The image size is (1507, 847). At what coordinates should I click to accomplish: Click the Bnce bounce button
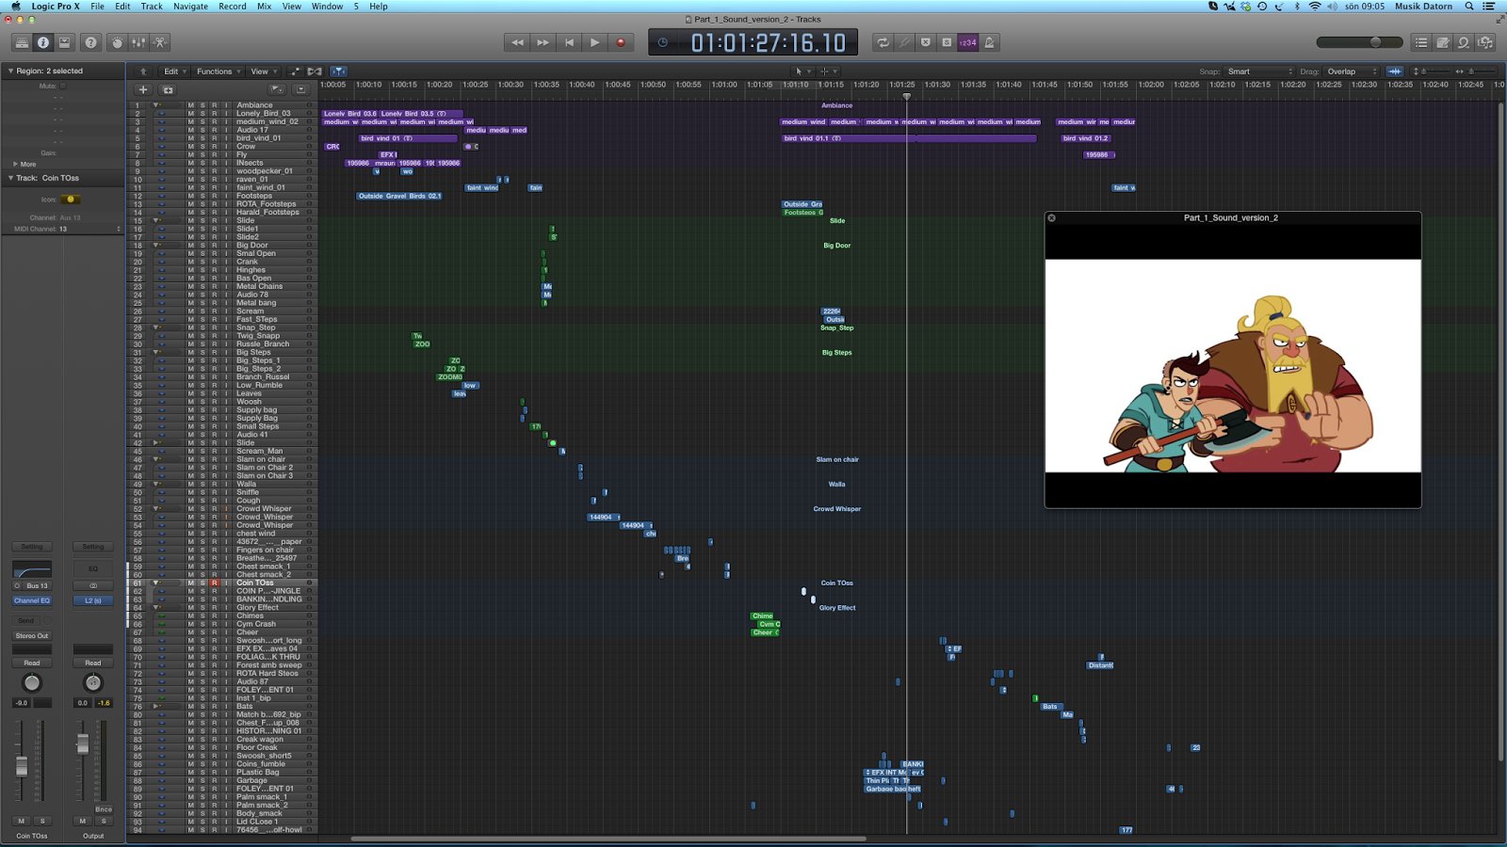[x=104, y=809]
